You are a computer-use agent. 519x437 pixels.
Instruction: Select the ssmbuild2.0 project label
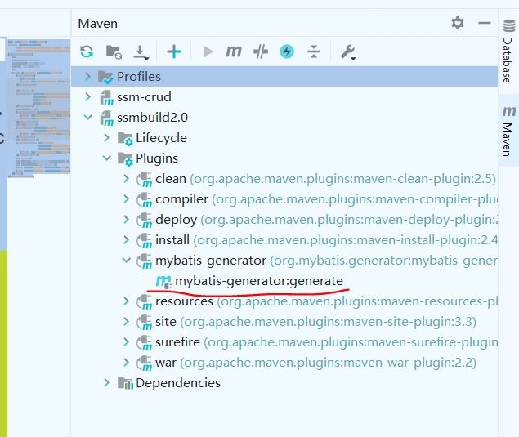tap(152, 117)
